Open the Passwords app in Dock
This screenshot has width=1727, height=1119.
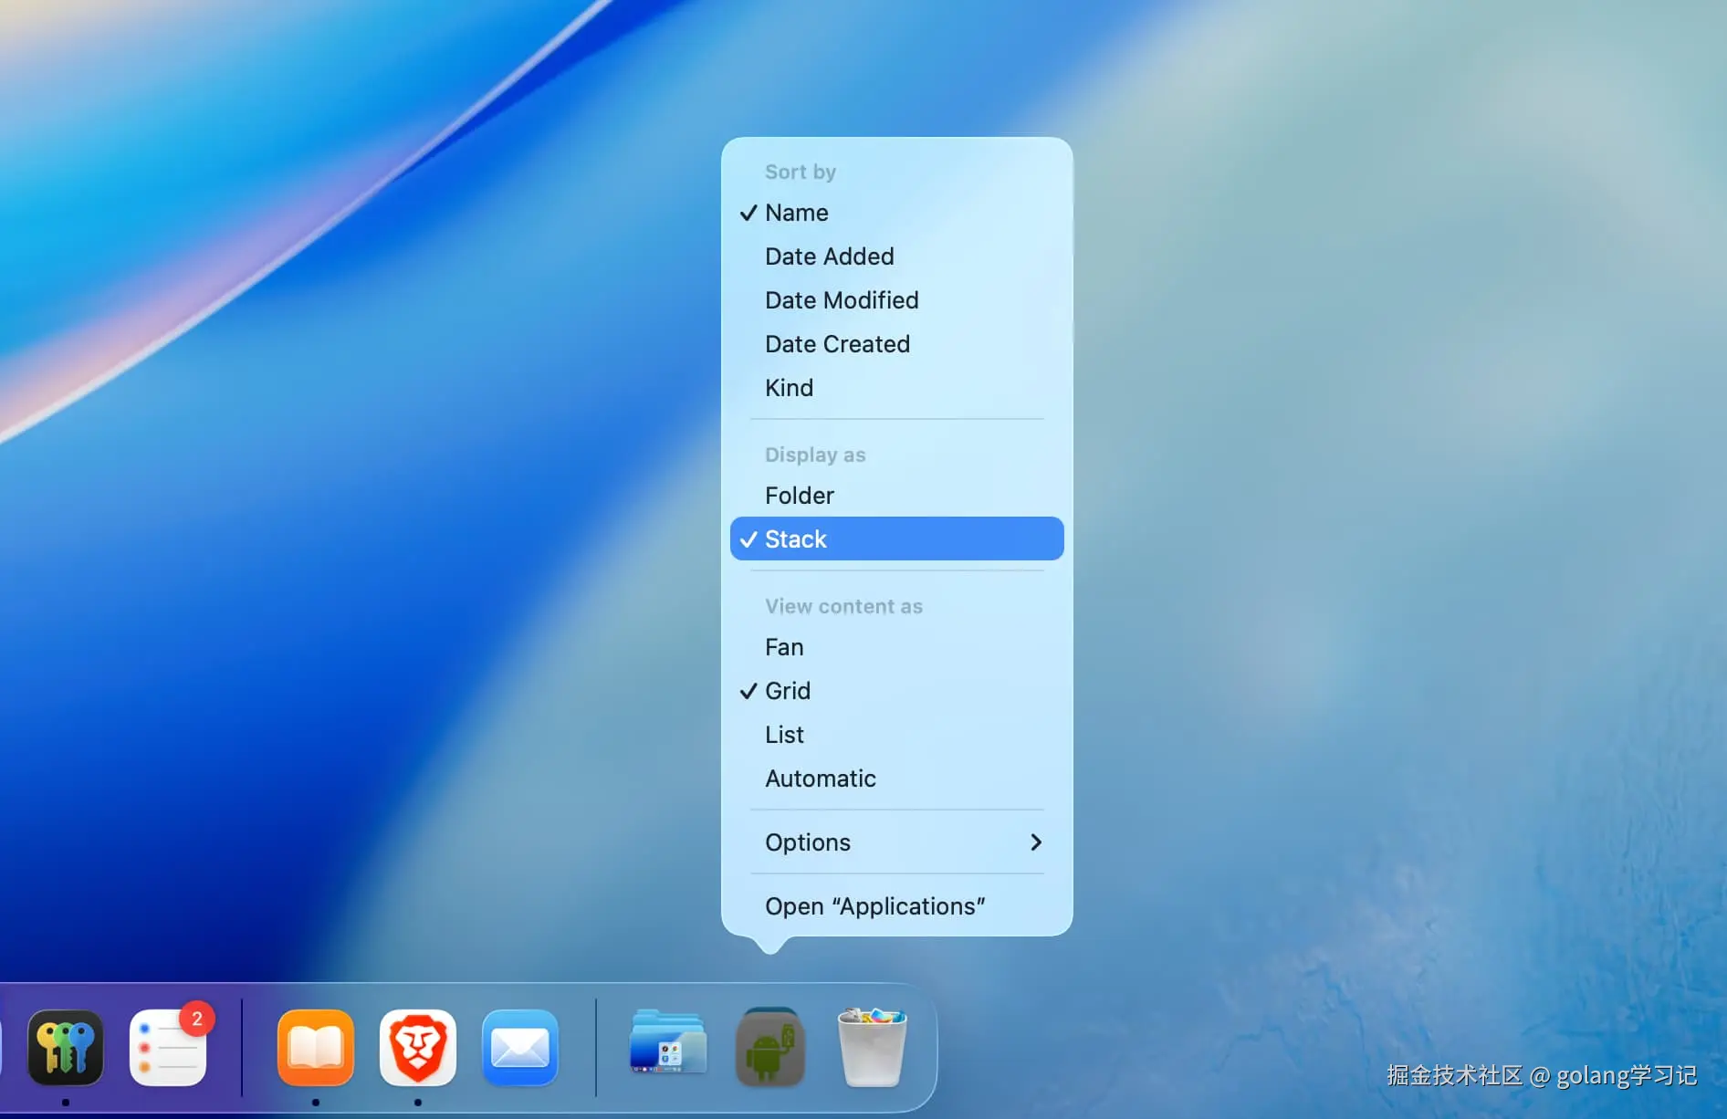tap(66, 1048)
